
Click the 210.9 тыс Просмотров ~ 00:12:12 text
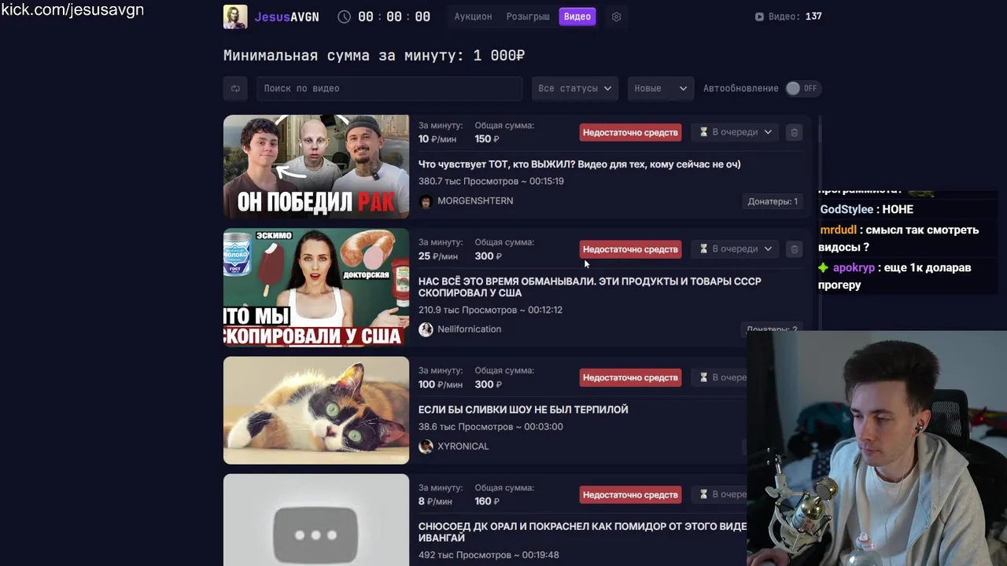(x=490, y=310)
